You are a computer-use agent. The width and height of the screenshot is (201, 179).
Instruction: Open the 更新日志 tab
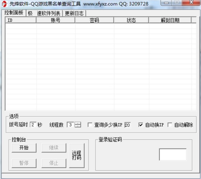click(74, 13)
